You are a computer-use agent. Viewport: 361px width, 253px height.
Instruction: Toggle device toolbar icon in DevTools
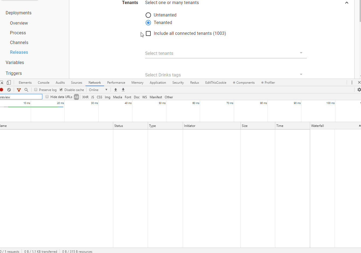point(9,82)
